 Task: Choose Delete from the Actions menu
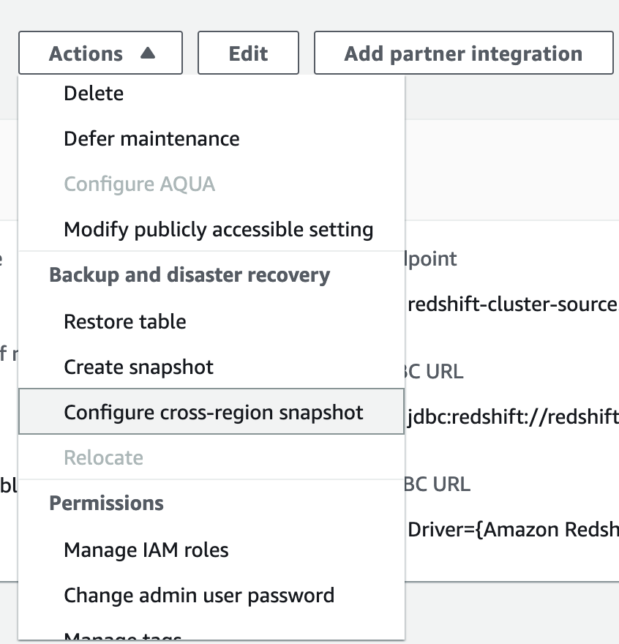coord(94,94)
